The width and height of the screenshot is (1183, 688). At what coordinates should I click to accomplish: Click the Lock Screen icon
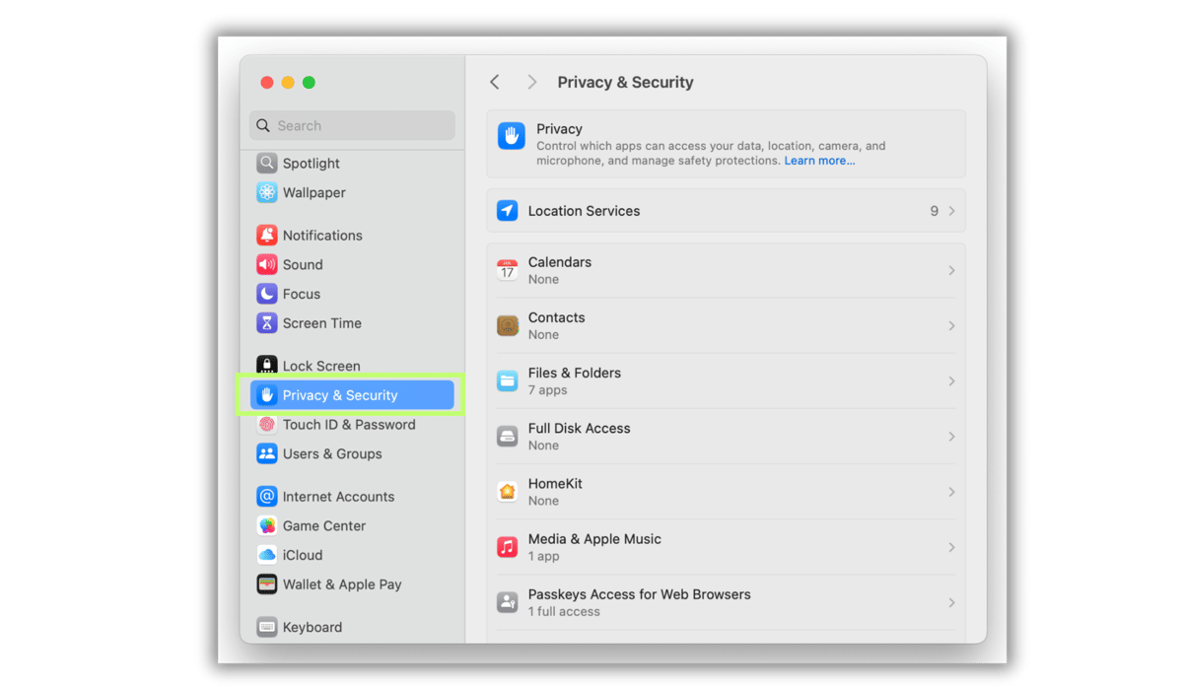pyautogui.click(x=266, y=366)
